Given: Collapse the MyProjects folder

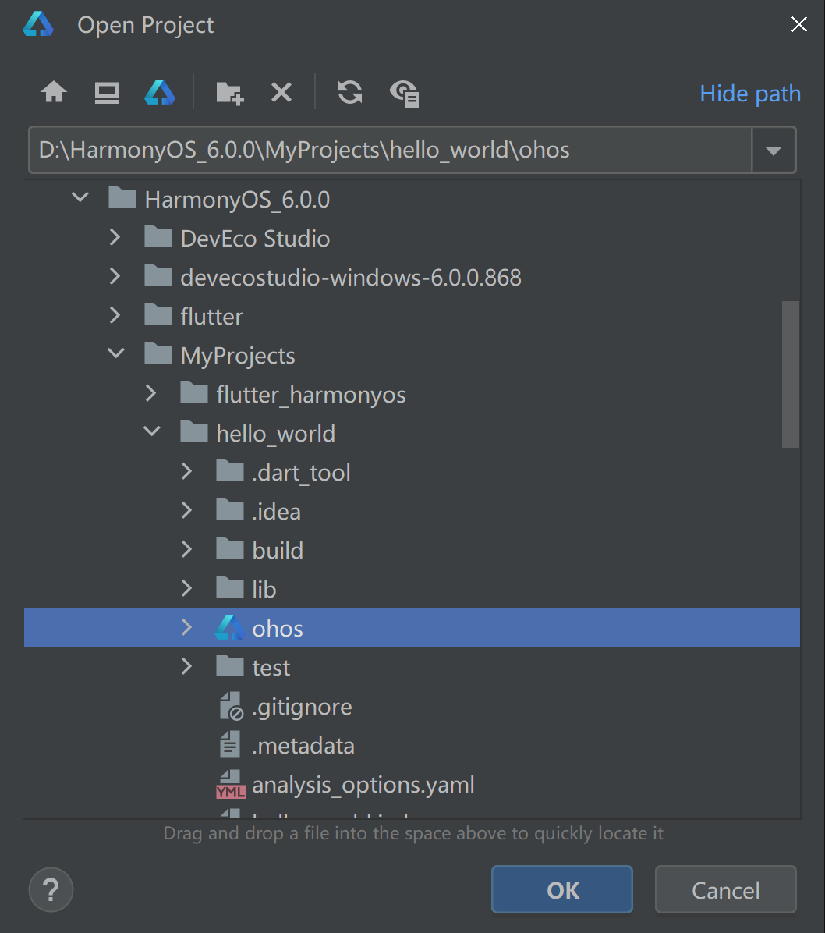Looking at the screenshot, I should click(116, 353).
